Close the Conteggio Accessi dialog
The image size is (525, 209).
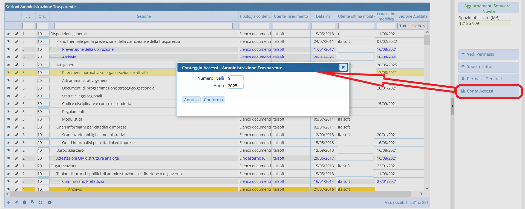point(343,67)
